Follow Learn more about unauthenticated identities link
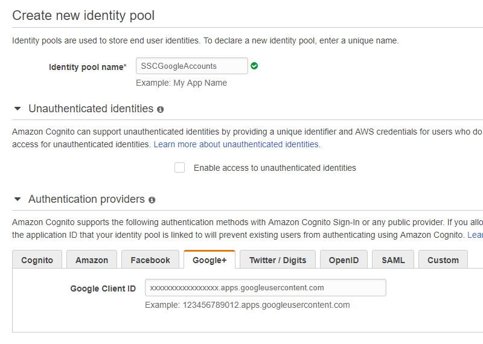 pyautogui.click(x=237, y=144)
